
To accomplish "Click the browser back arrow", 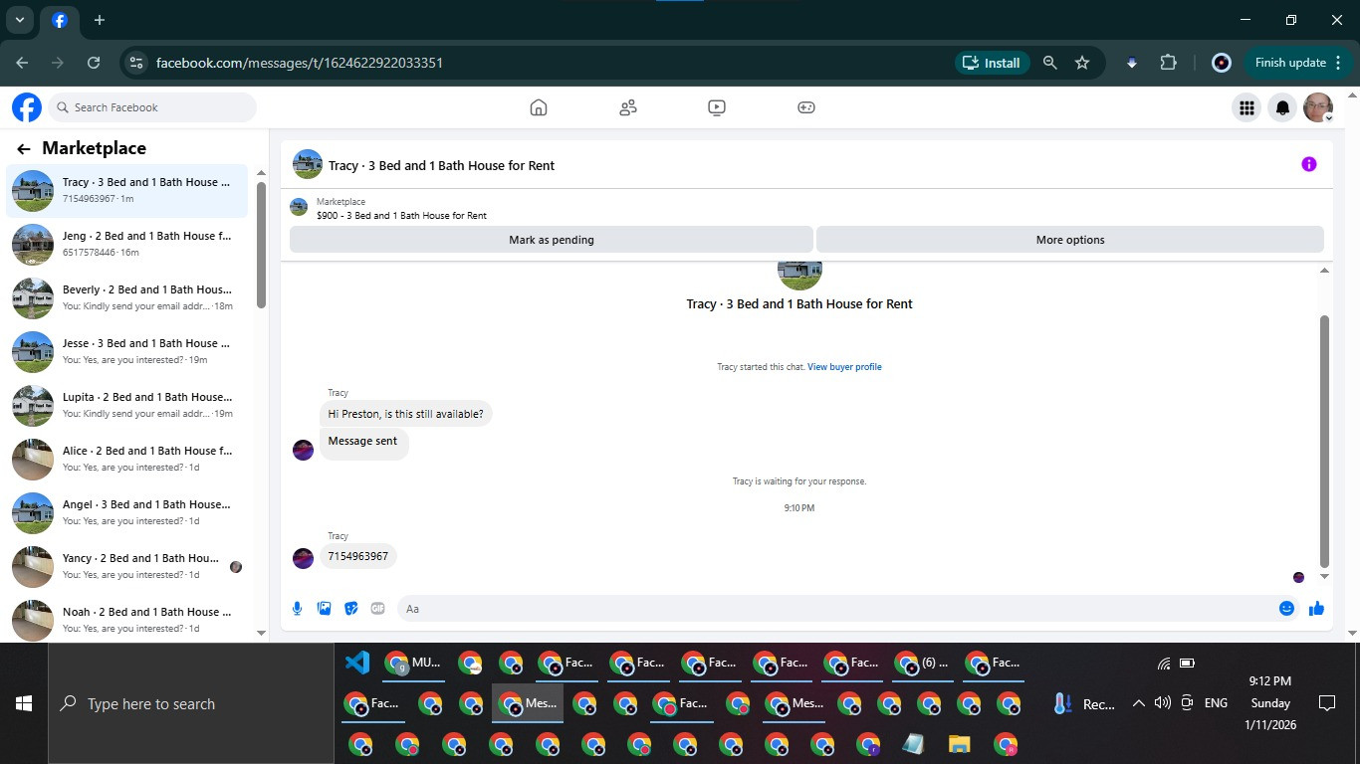I will [x=22, y=63].
